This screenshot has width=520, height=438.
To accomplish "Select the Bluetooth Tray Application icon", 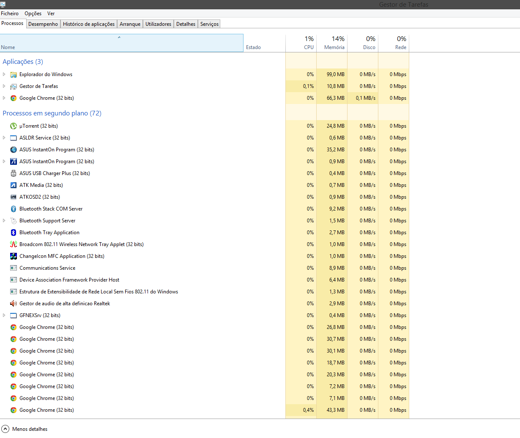I will click(14, 233).
